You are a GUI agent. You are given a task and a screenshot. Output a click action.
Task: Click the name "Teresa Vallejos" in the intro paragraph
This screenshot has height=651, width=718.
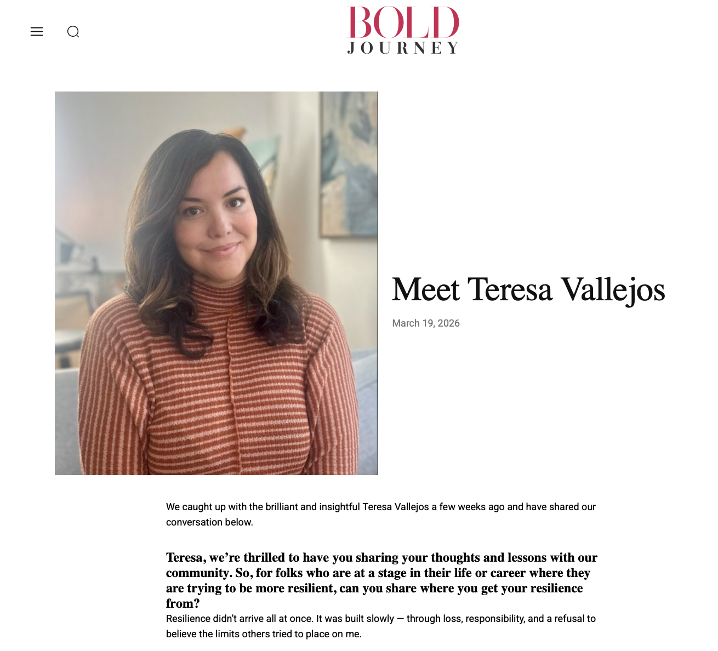tap(396, 507)
